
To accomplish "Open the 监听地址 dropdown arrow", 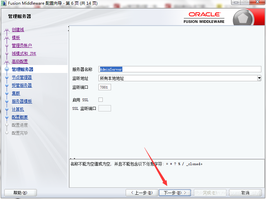I will pyautogui.click(x=259, y=78).
